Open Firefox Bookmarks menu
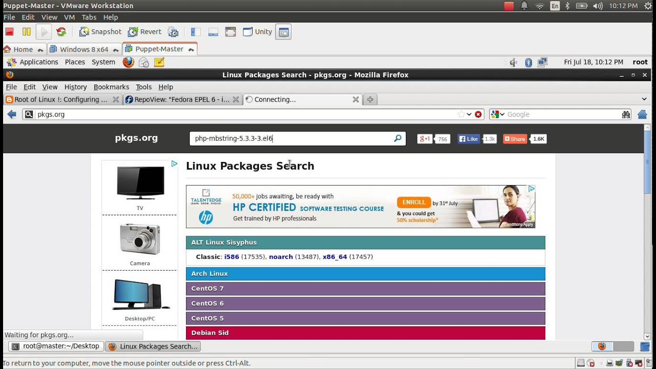Viewport: 656px width, 369px height. tap(111, 87)
